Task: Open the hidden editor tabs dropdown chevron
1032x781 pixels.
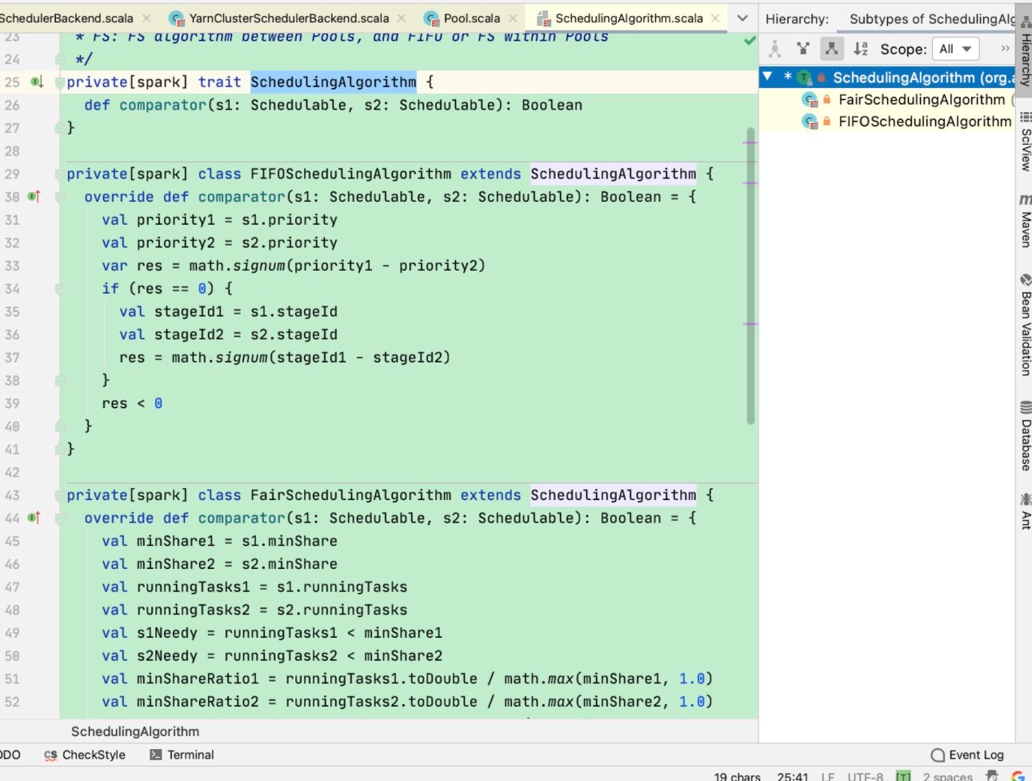Action: tap(742, 18)
